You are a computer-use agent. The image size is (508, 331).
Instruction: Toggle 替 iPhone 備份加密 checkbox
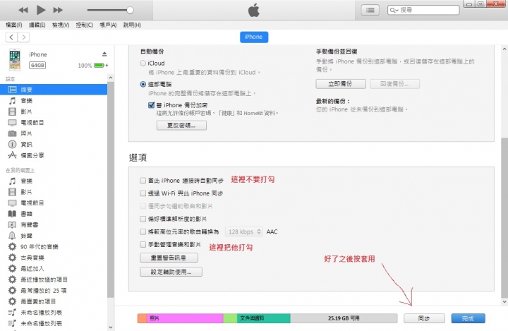(x=151, y=105)
